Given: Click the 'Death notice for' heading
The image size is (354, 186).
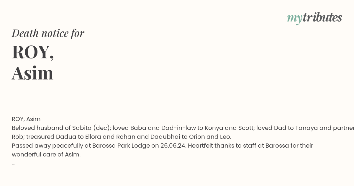Looking at the screenshot, I should [48, 33].
